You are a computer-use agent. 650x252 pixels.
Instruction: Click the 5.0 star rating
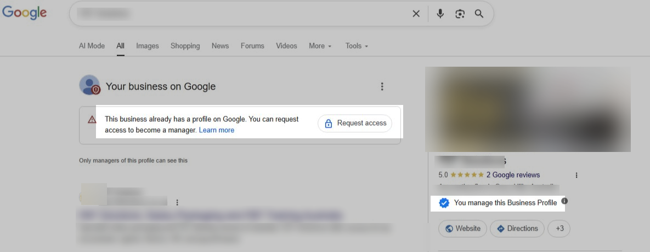[461, 175]
